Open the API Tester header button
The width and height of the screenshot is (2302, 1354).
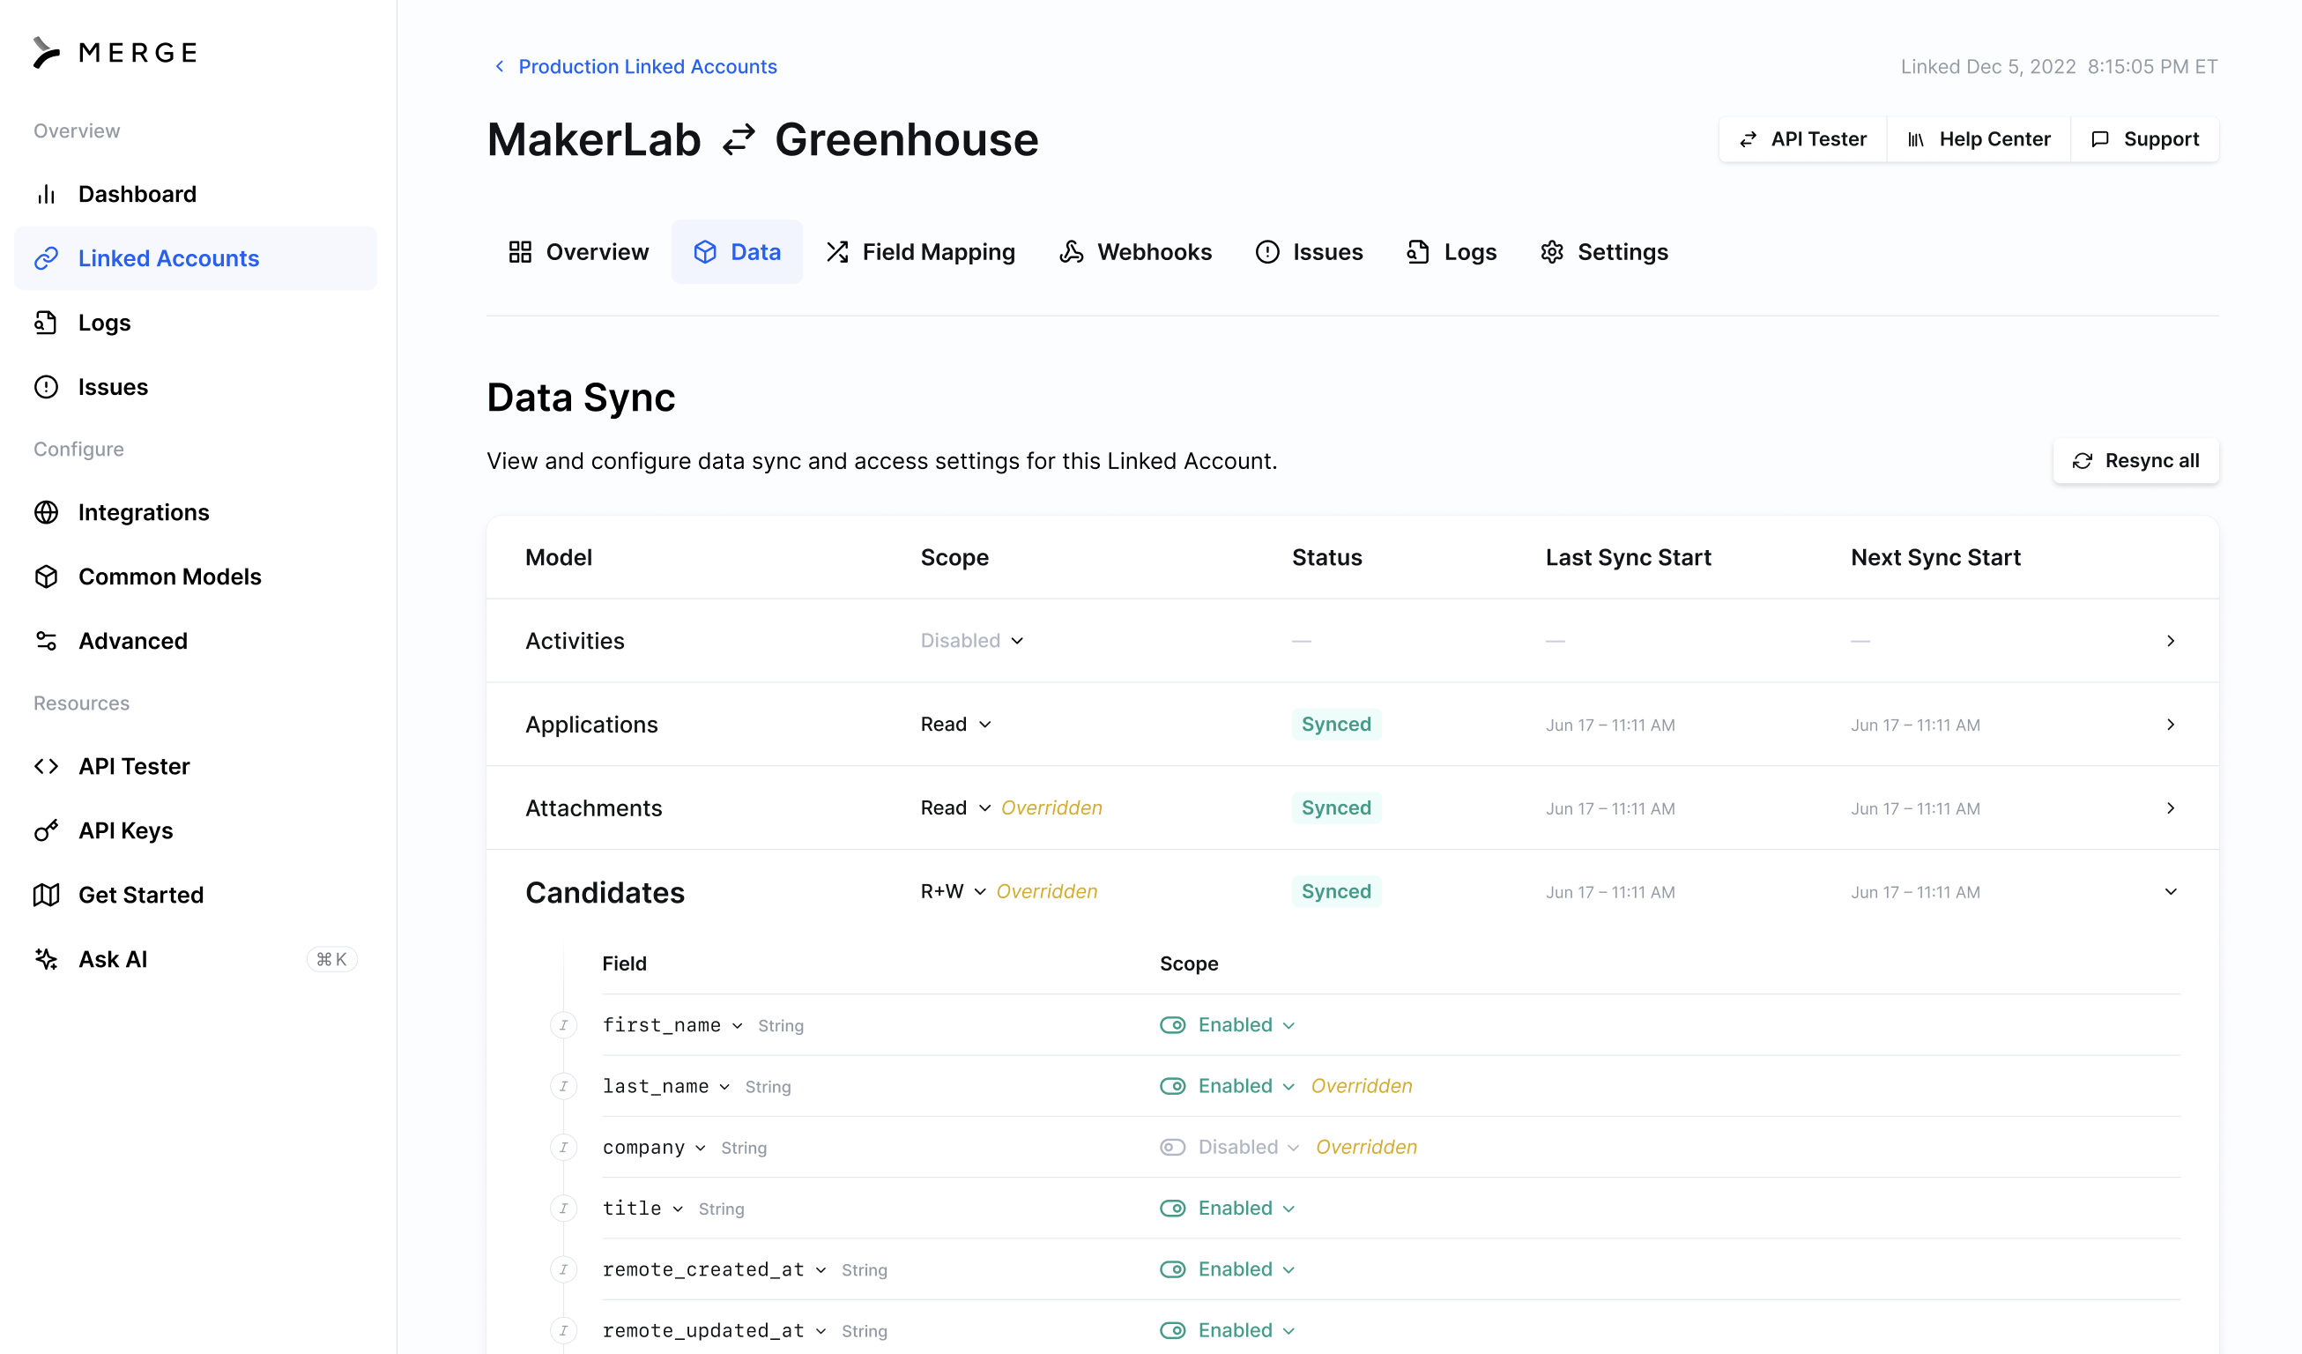click(x=1802, y=139)
